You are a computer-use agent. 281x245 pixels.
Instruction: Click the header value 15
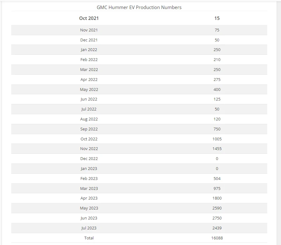[x=217, y=18]
